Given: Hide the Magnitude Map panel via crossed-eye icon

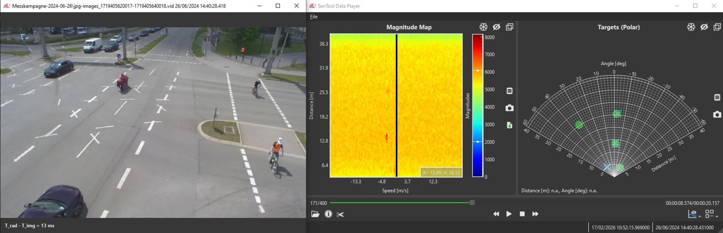Looking at the screenshot, I should (496, 27).
